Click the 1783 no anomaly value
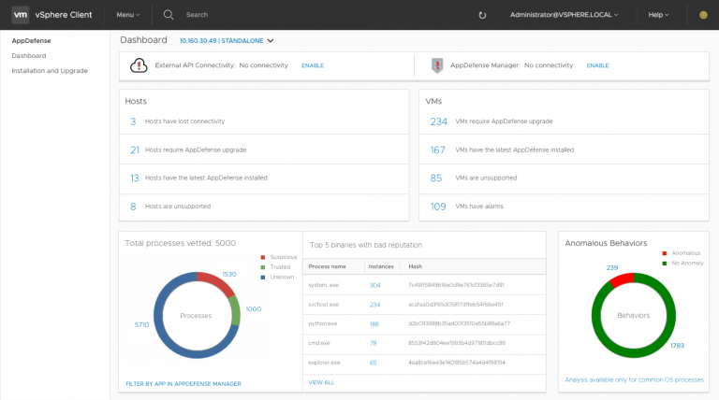Screen dimensions: 719x400 (677, 346)
